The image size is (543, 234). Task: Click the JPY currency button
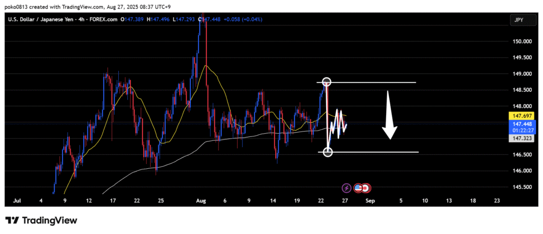pos(518,20)
